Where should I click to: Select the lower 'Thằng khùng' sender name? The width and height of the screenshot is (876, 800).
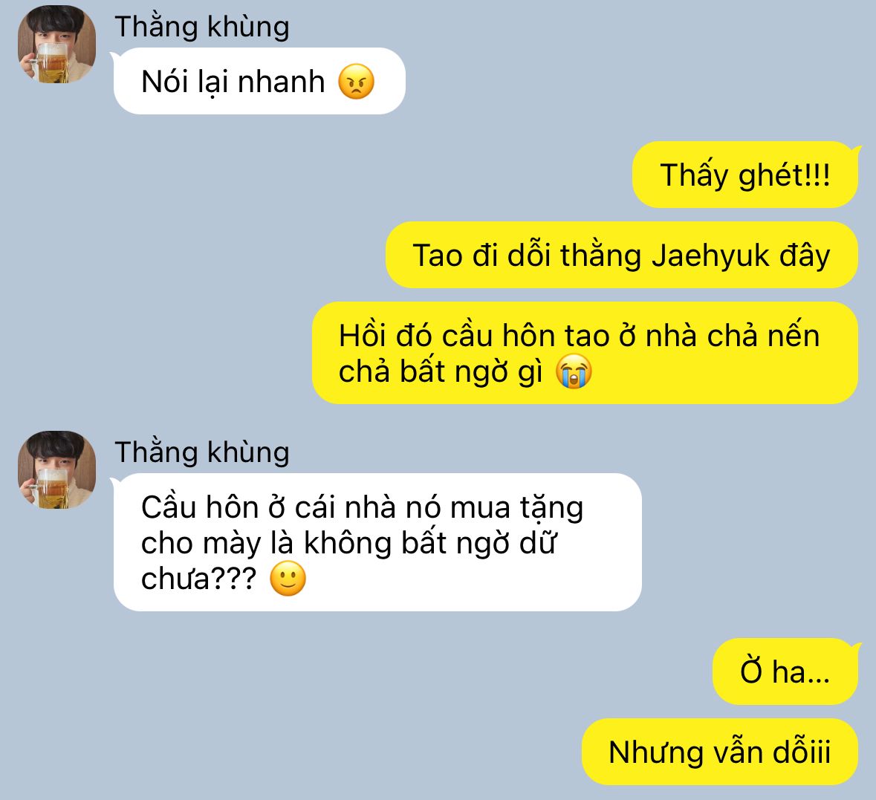point(202,452)
